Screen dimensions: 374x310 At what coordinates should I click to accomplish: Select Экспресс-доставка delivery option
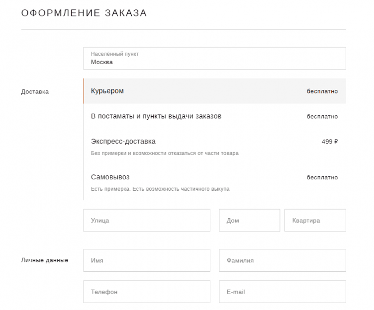click(214, 147)
